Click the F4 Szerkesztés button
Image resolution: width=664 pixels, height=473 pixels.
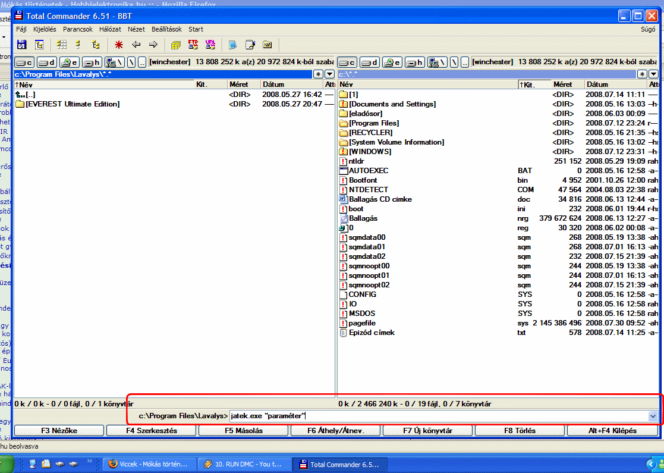[152, 431]
